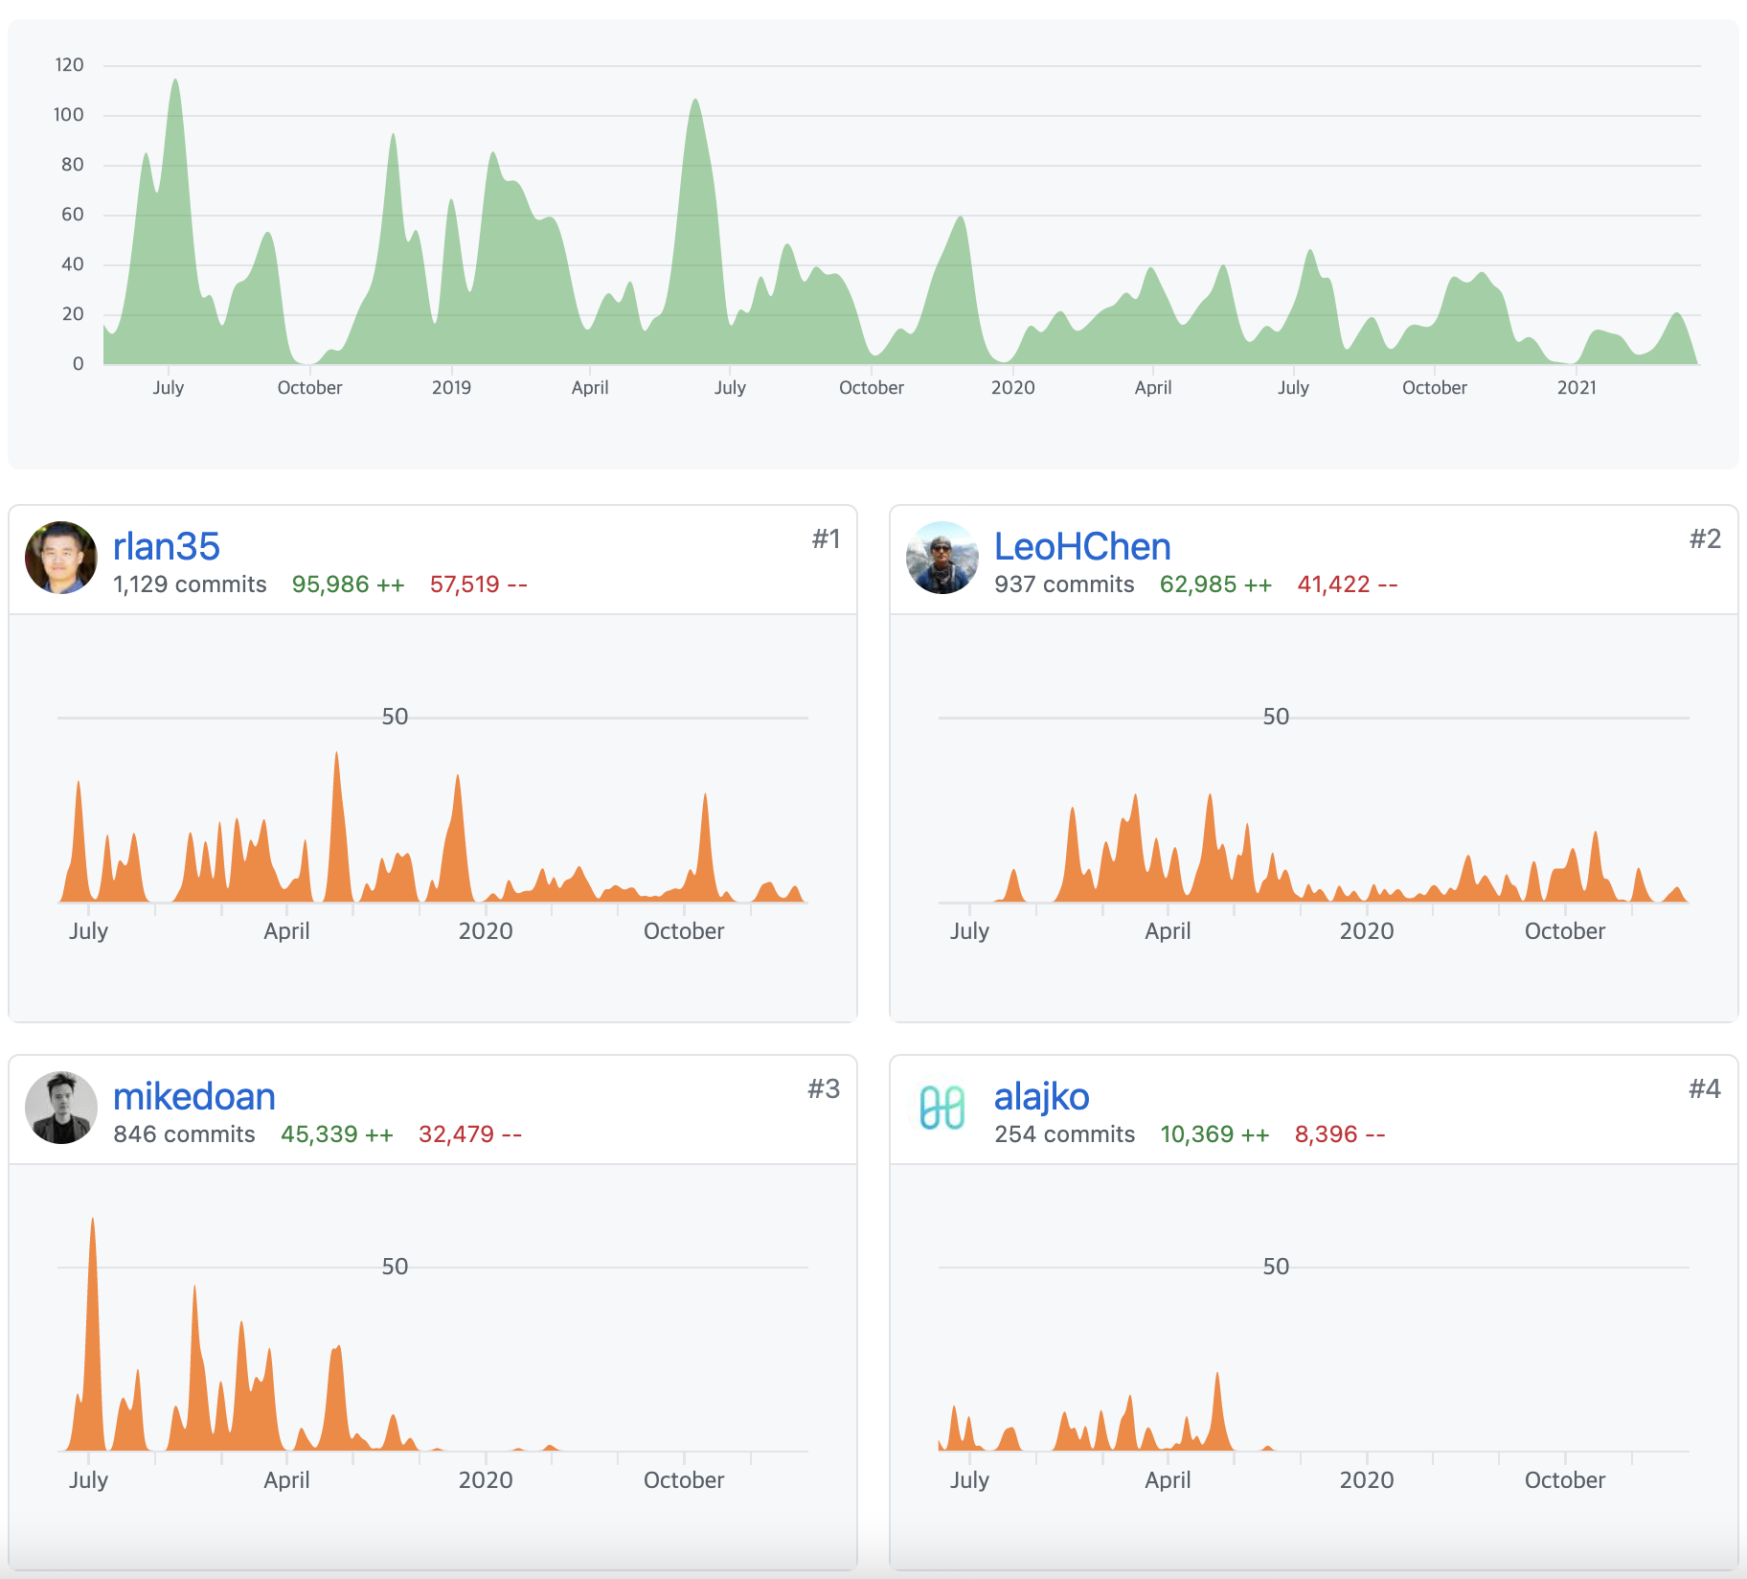Click the 2020 label on the green overview chart
This screenshot has width=1747, height=1579.
tap(1012, 388)
